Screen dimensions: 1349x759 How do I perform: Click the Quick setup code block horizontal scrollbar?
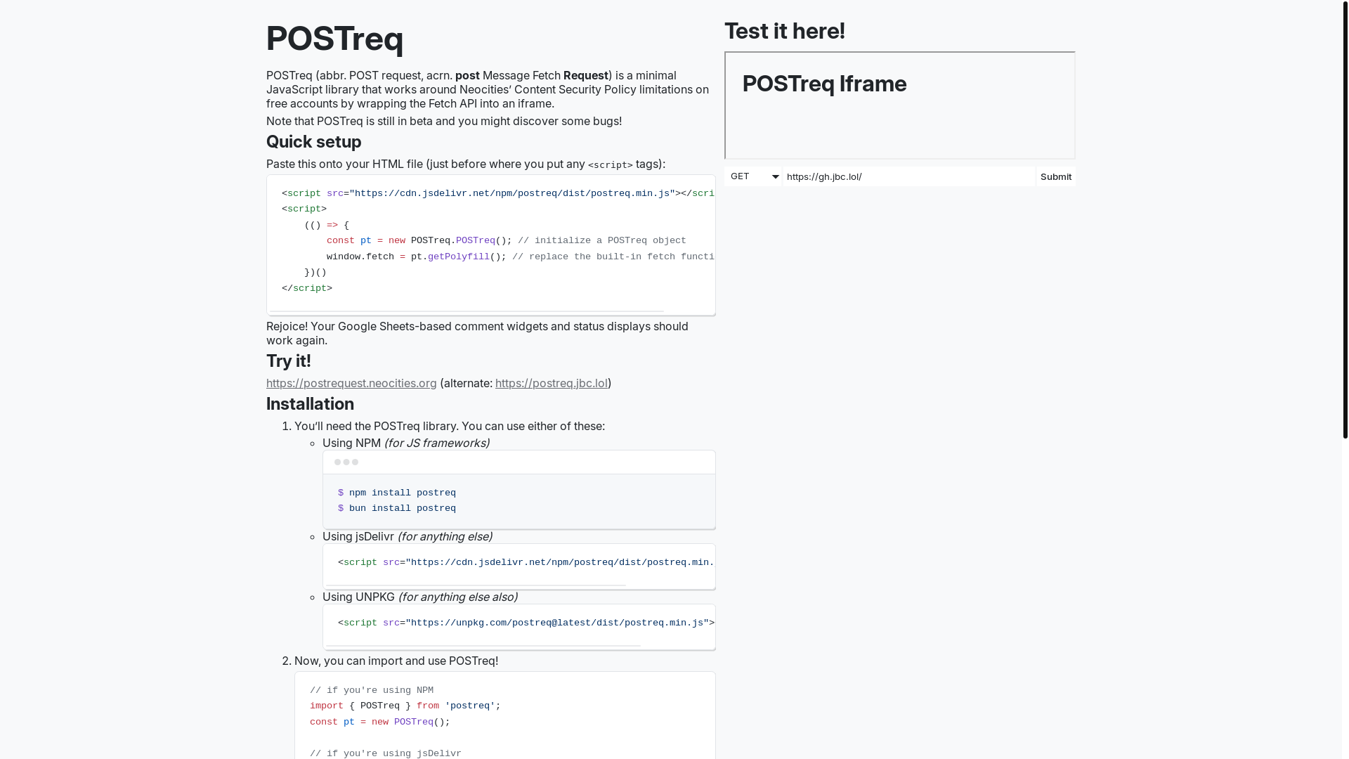467,311
